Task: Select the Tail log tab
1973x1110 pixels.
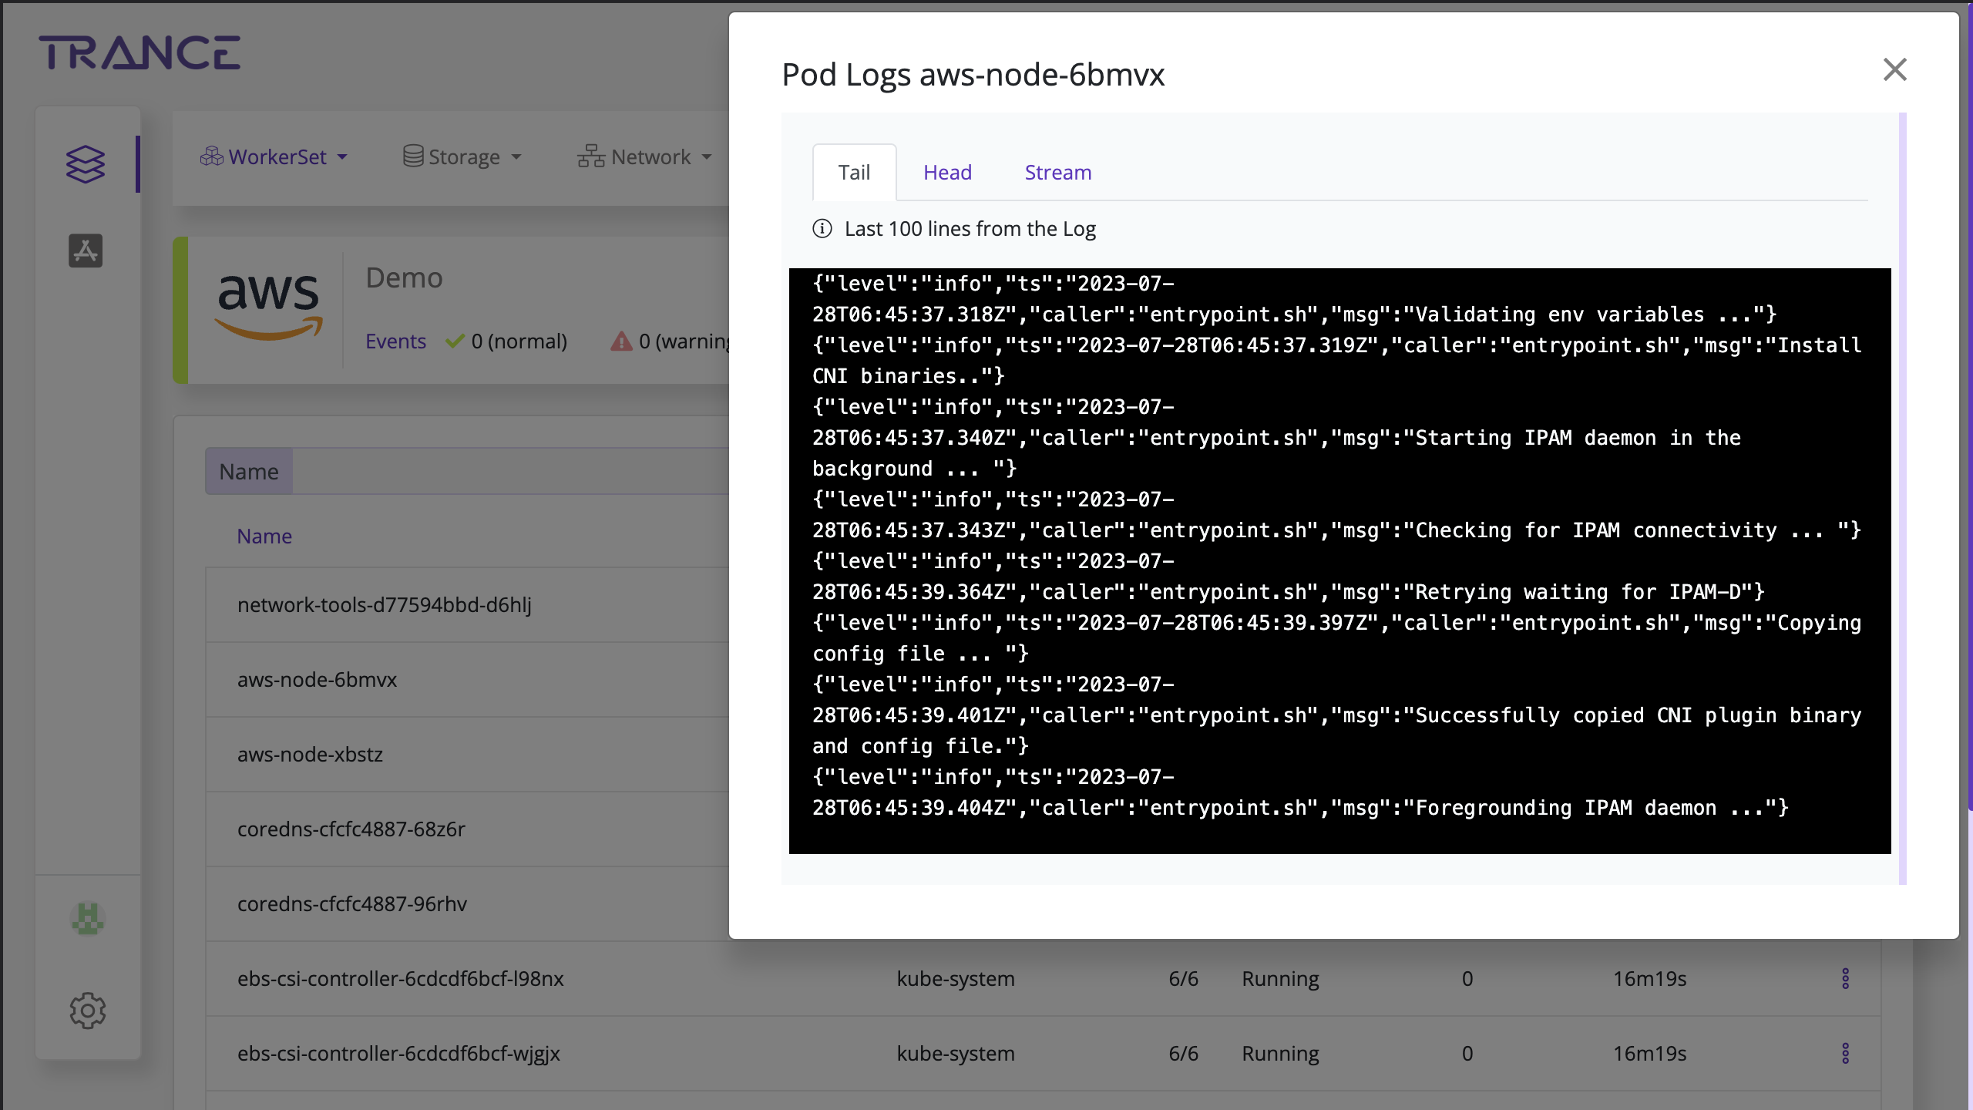Action: [x=854, y=173]
